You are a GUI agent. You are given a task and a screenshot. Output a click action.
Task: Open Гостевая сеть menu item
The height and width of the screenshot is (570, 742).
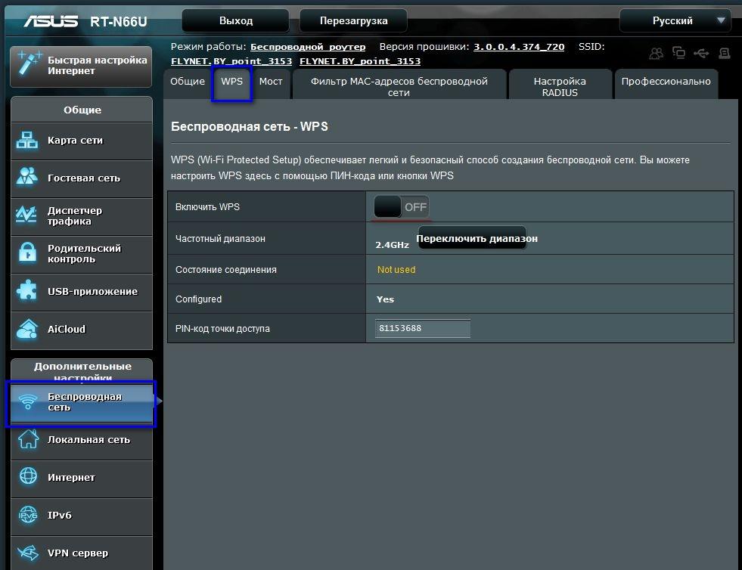(x=82, y=178)
